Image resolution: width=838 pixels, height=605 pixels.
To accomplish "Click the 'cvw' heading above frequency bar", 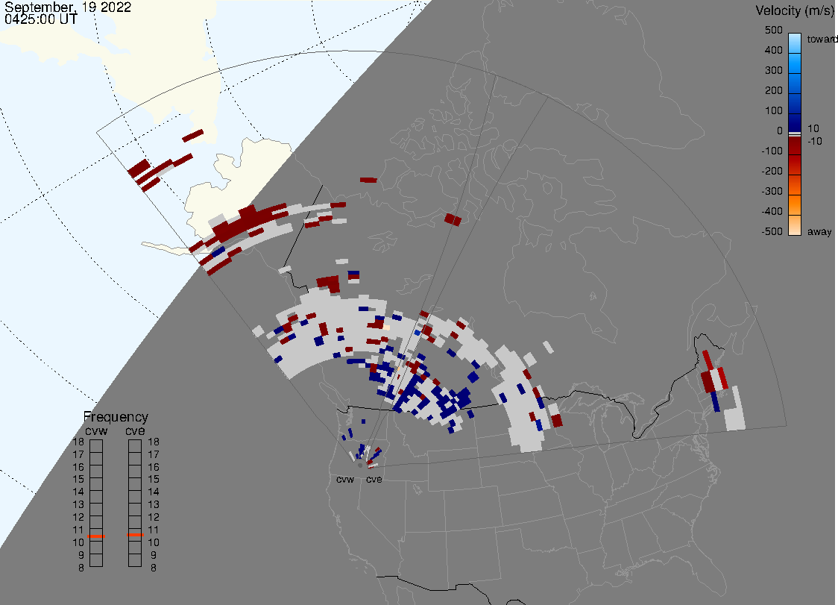I will tap(96, 431).
